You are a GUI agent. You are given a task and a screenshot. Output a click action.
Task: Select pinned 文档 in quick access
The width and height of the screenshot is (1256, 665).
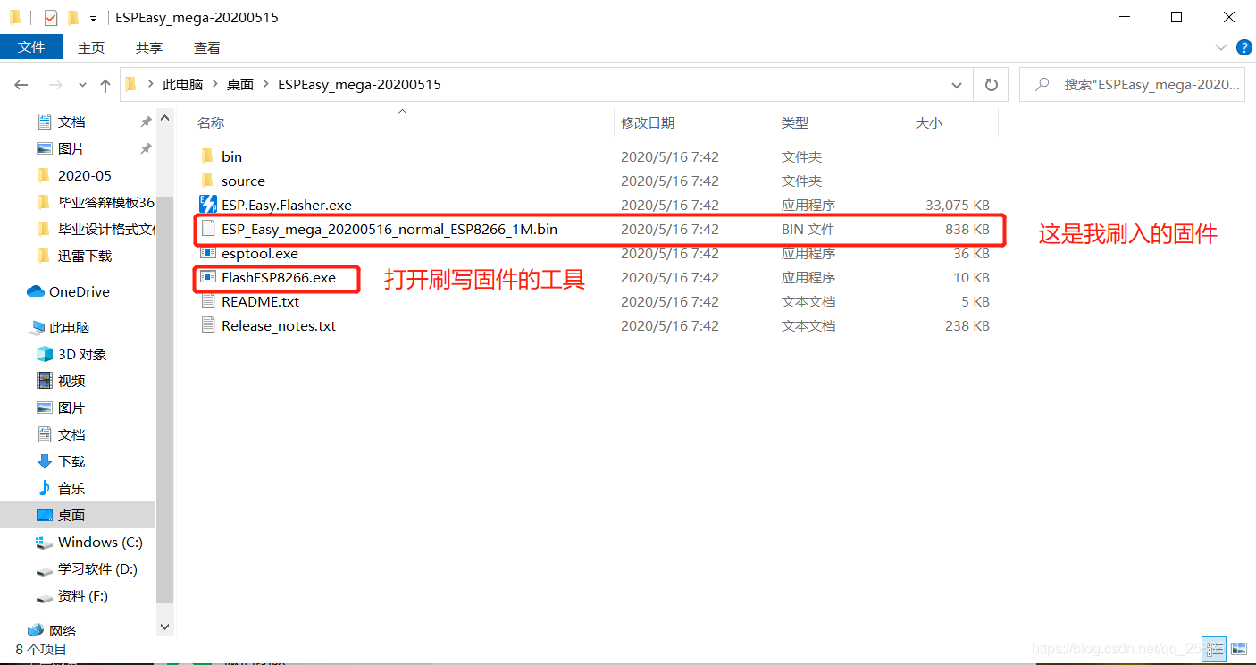tap(71, 122)
